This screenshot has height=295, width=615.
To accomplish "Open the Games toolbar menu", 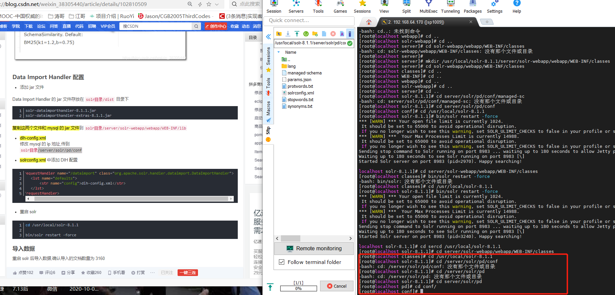I will click(x=340, y=7).
